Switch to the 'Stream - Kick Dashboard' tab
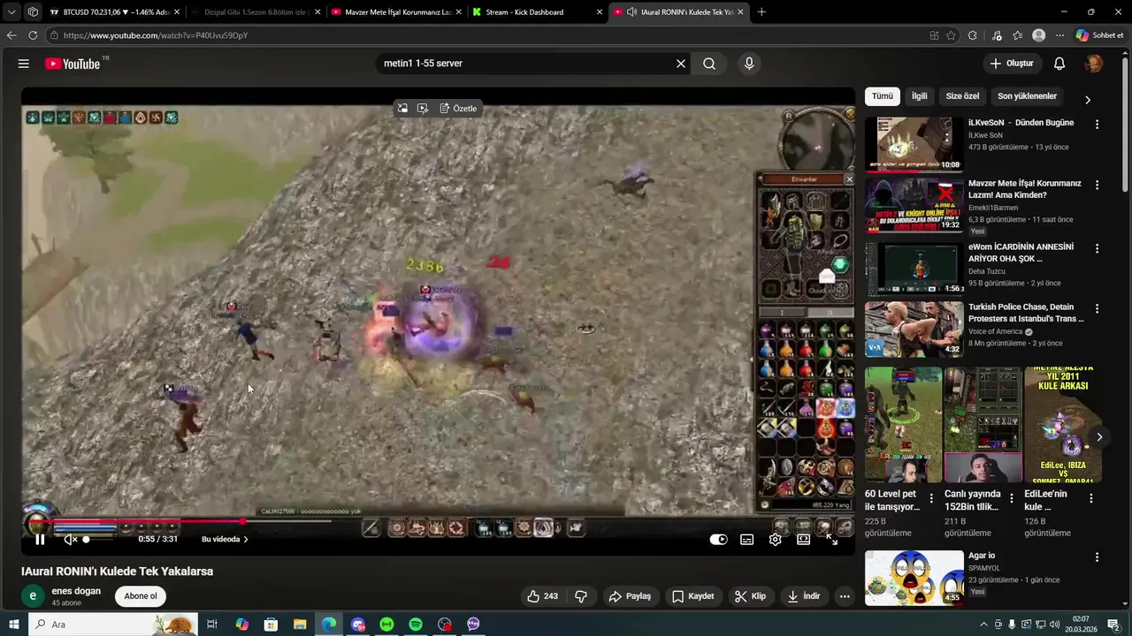This screenshot has height=636, width=1132. [537, 12]
